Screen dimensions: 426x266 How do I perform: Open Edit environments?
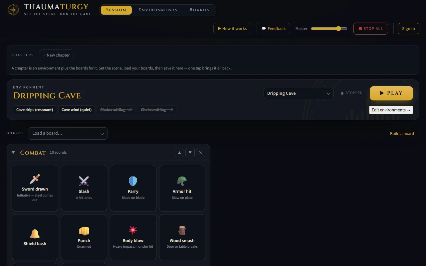click(391, 110)
